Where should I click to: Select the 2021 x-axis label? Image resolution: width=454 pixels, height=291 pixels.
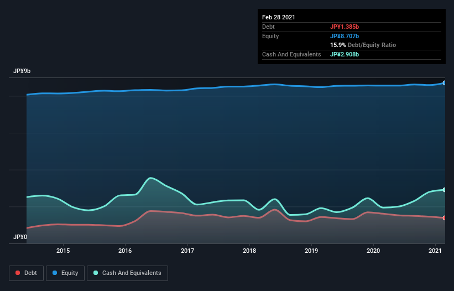(435, 251)
